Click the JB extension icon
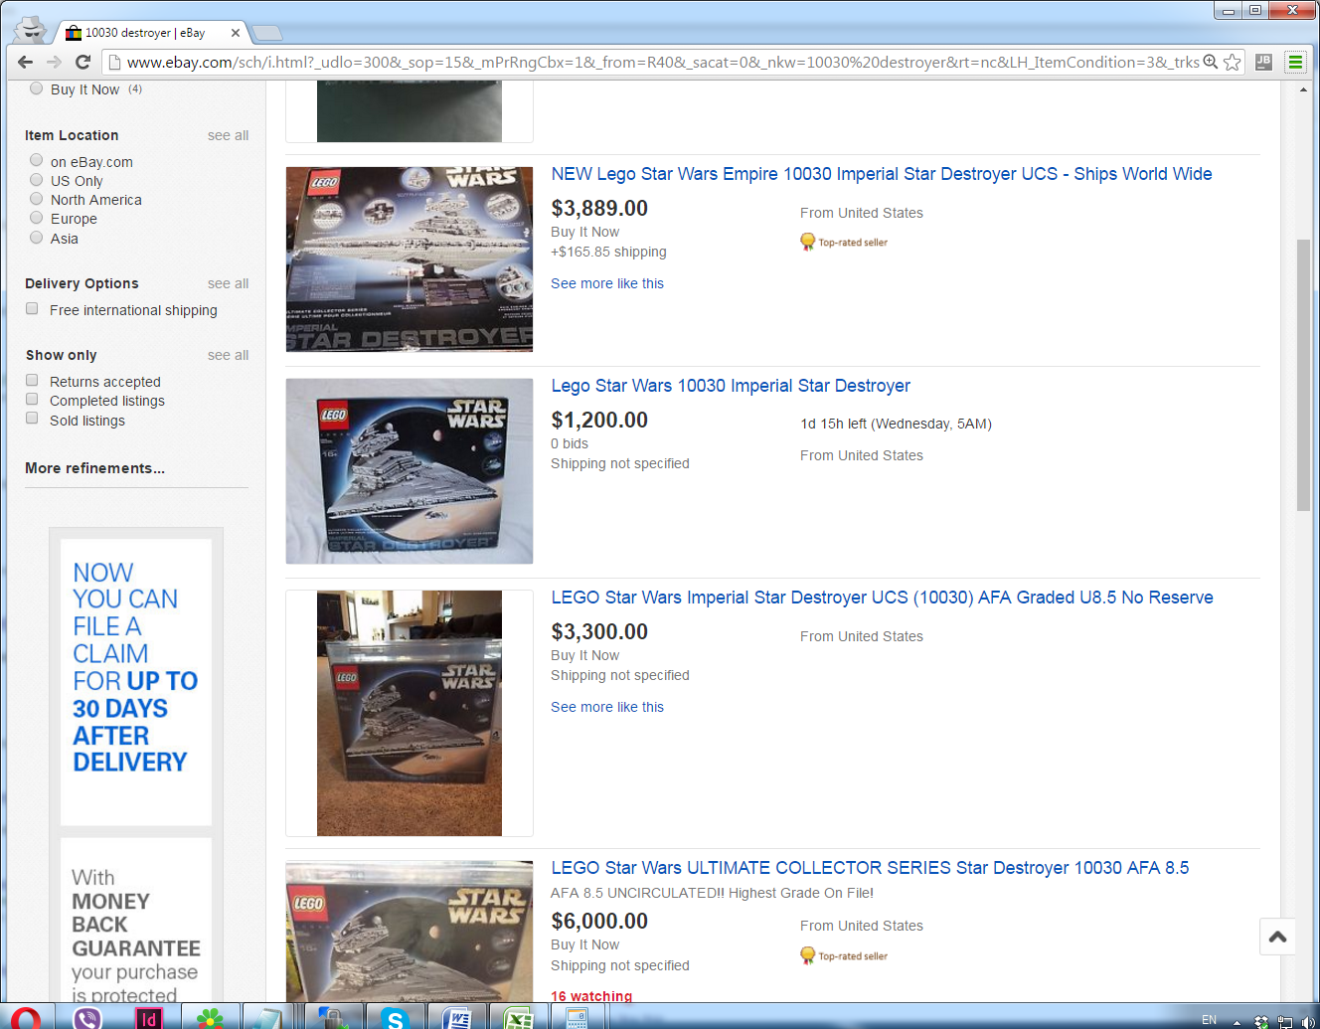 (1263, 62)
